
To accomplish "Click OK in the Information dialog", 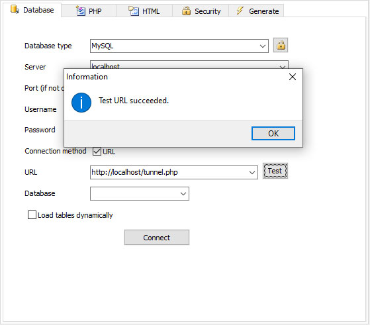I will (273, 133).
